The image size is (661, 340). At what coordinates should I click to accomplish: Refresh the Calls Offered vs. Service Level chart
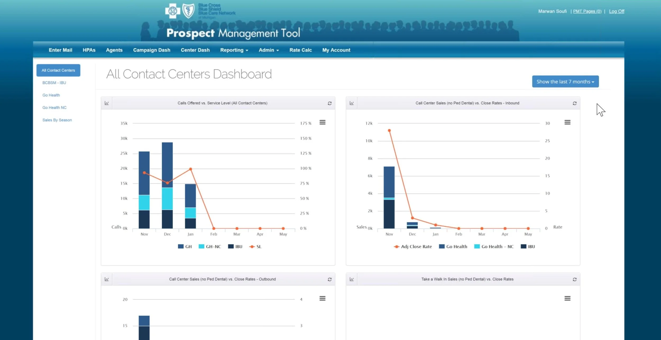pyautogui.click(x=329, y=103)
